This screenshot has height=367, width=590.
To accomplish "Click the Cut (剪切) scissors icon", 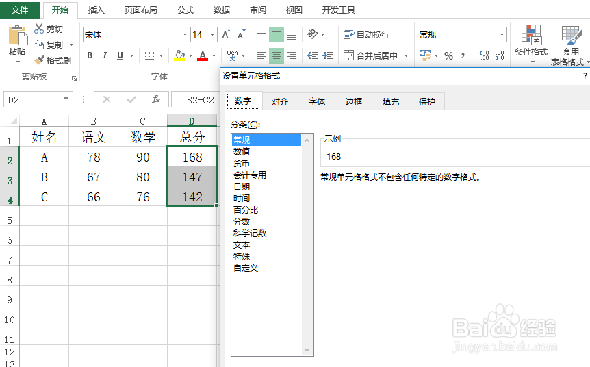I will [39, 29].
